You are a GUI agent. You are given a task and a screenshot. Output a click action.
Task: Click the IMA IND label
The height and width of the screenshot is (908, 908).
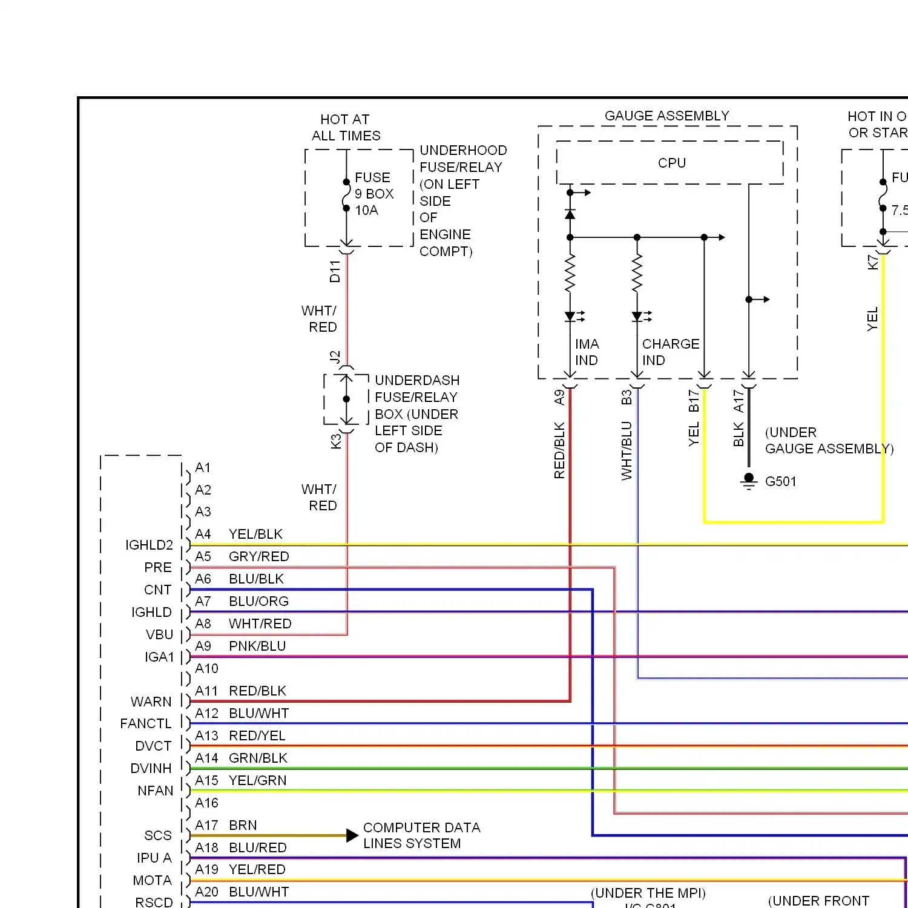pos(587,352)
